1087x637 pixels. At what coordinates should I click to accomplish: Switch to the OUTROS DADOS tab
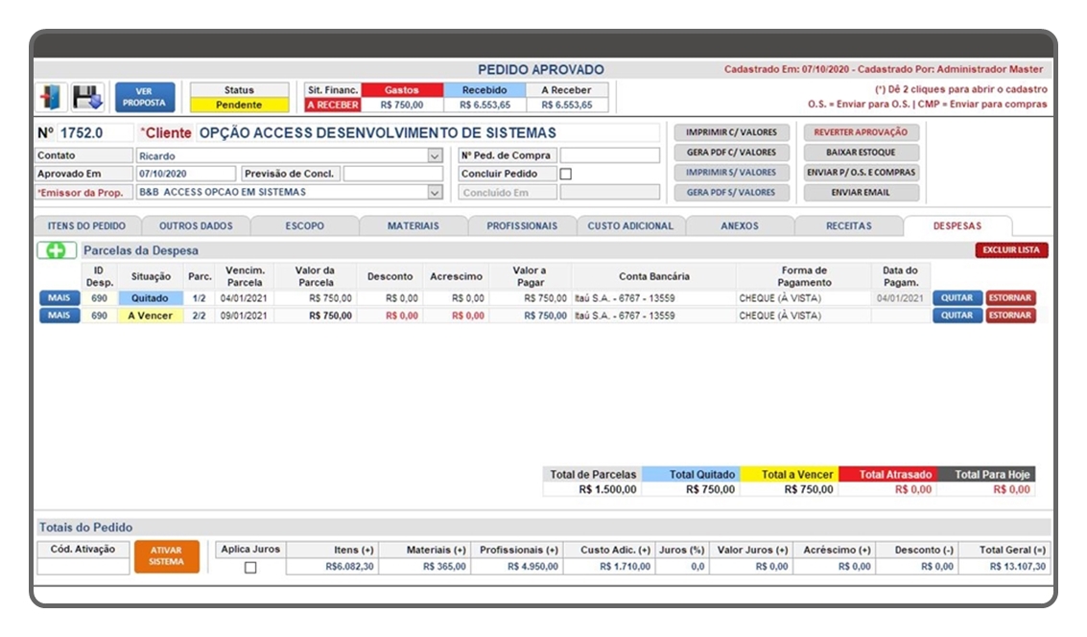pyautogui.click(x=196, y=226)
